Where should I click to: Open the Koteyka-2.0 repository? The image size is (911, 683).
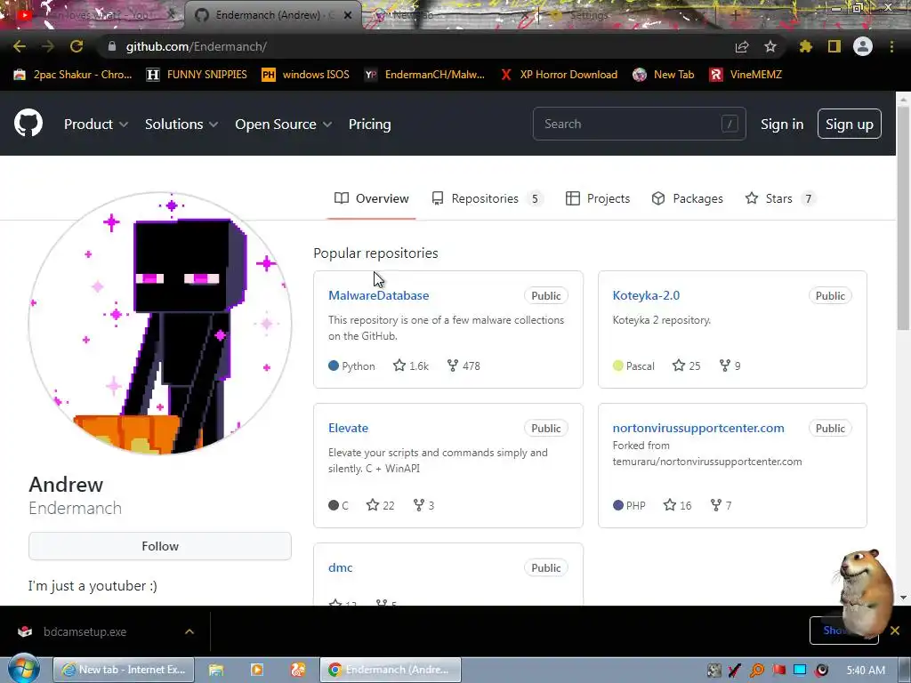pyautogui.click(x=646, y=295)
